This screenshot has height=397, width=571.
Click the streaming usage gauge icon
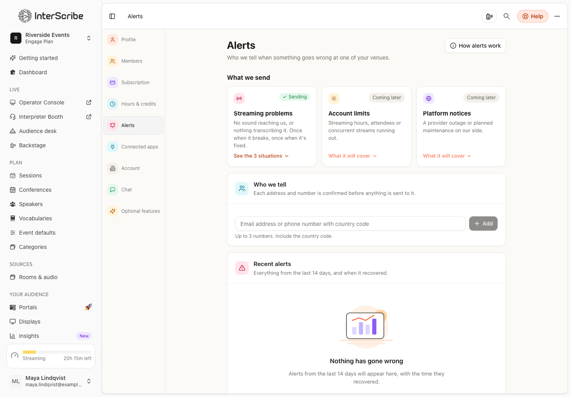15,355
